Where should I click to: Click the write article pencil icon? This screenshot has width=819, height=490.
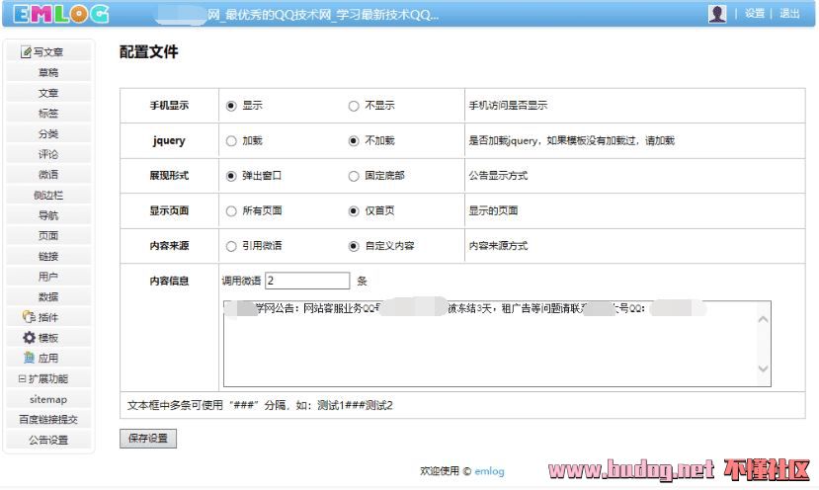(27, 52)
